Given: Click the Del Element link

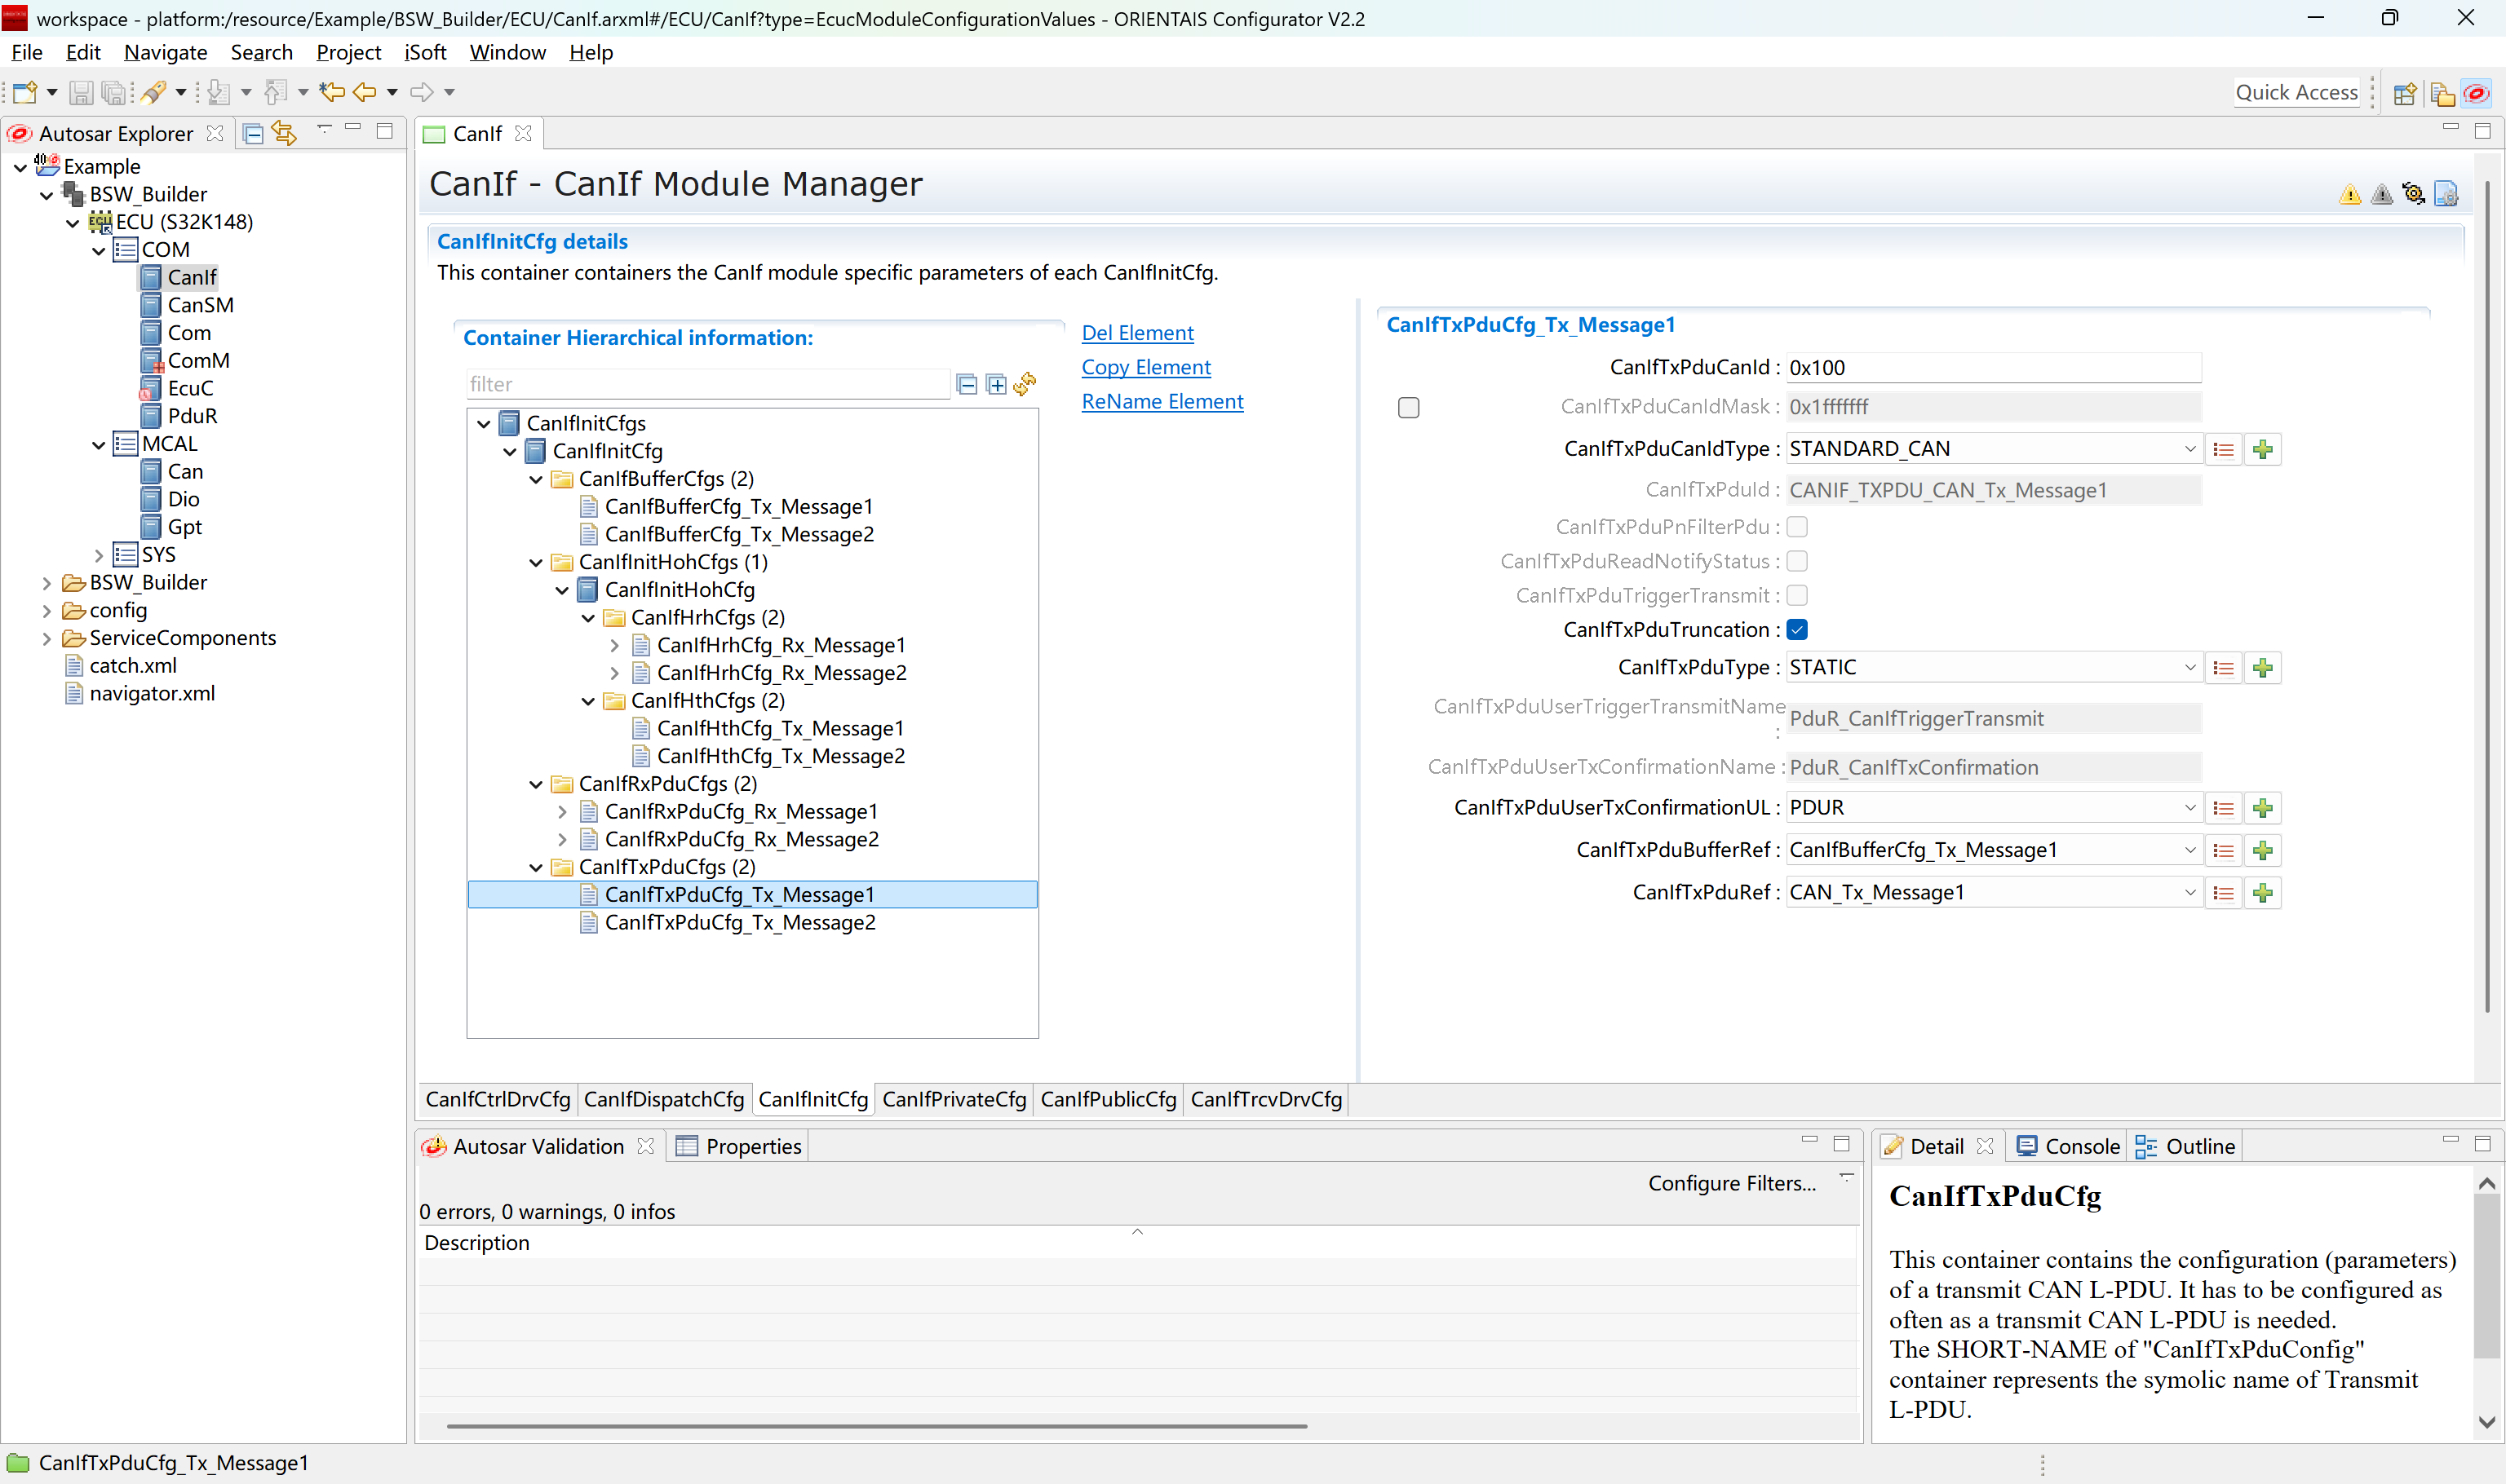Looking at the screenshot, I should point(1136,333).
